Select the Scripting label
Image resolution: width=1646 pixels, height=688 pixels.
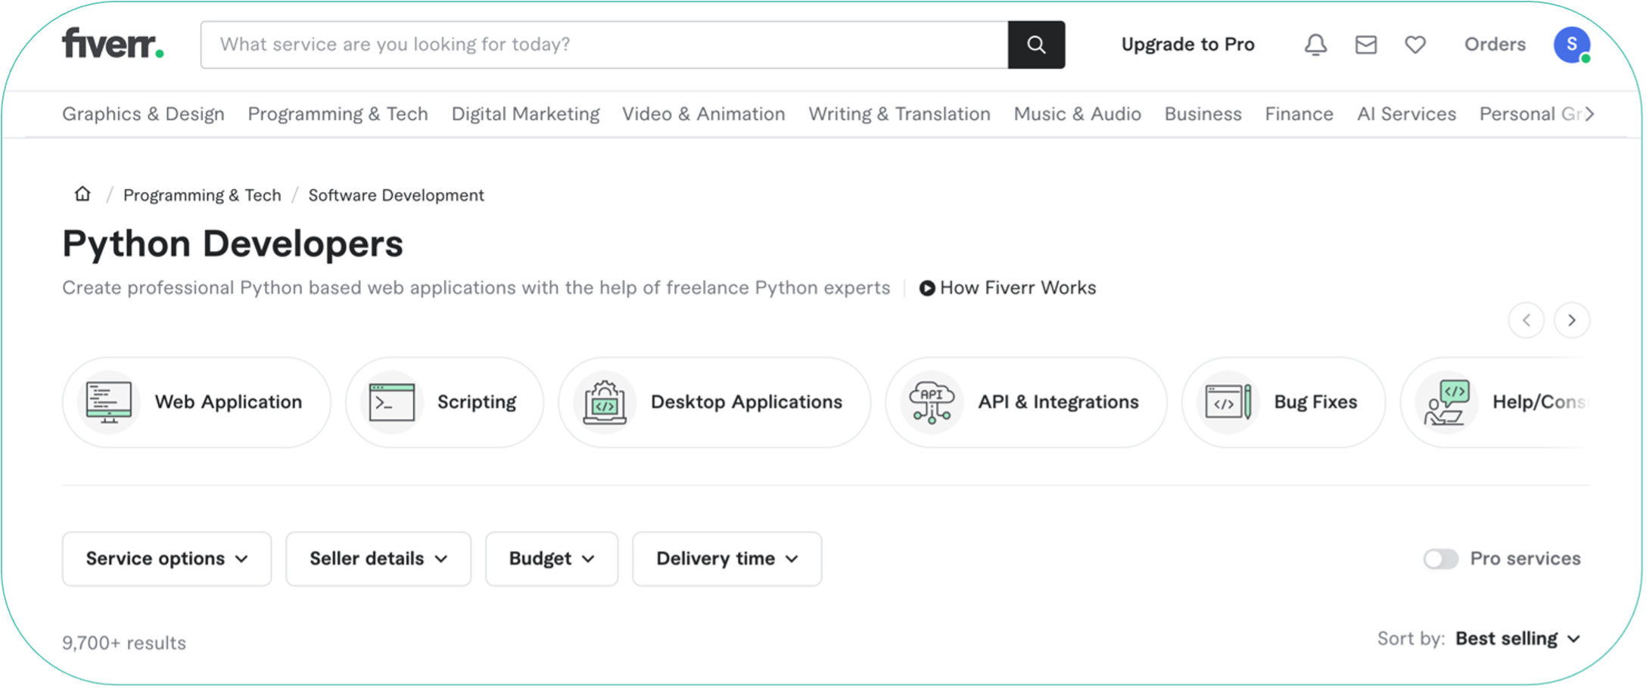pos(477,401)
